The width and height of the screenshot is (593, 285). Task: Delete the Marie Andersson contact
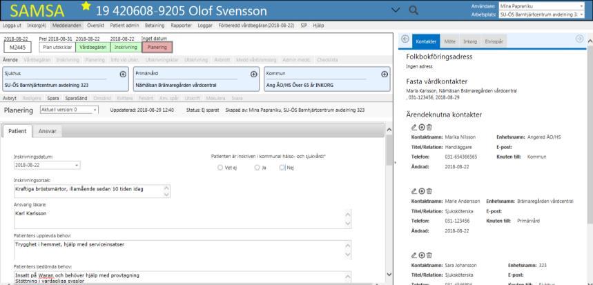pos(429,191)
